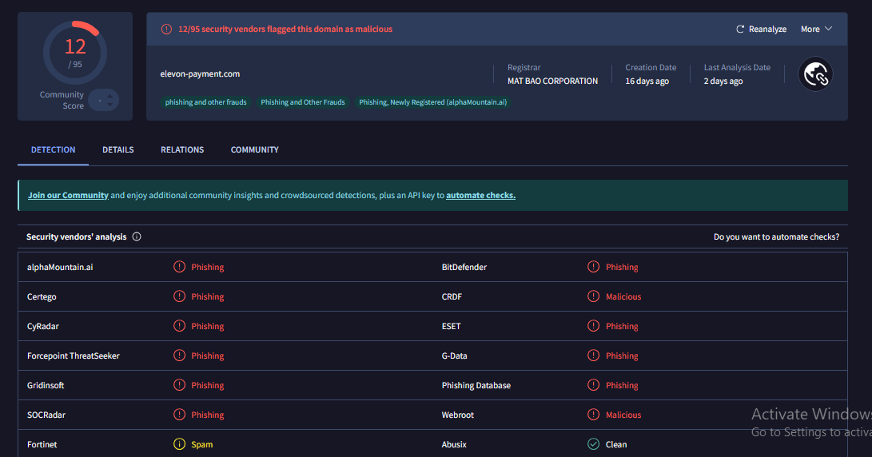This screenshot has height=457, width=872.
Task: Click the warning icon in the BitDefender row
Action: [x=593, y=267]
